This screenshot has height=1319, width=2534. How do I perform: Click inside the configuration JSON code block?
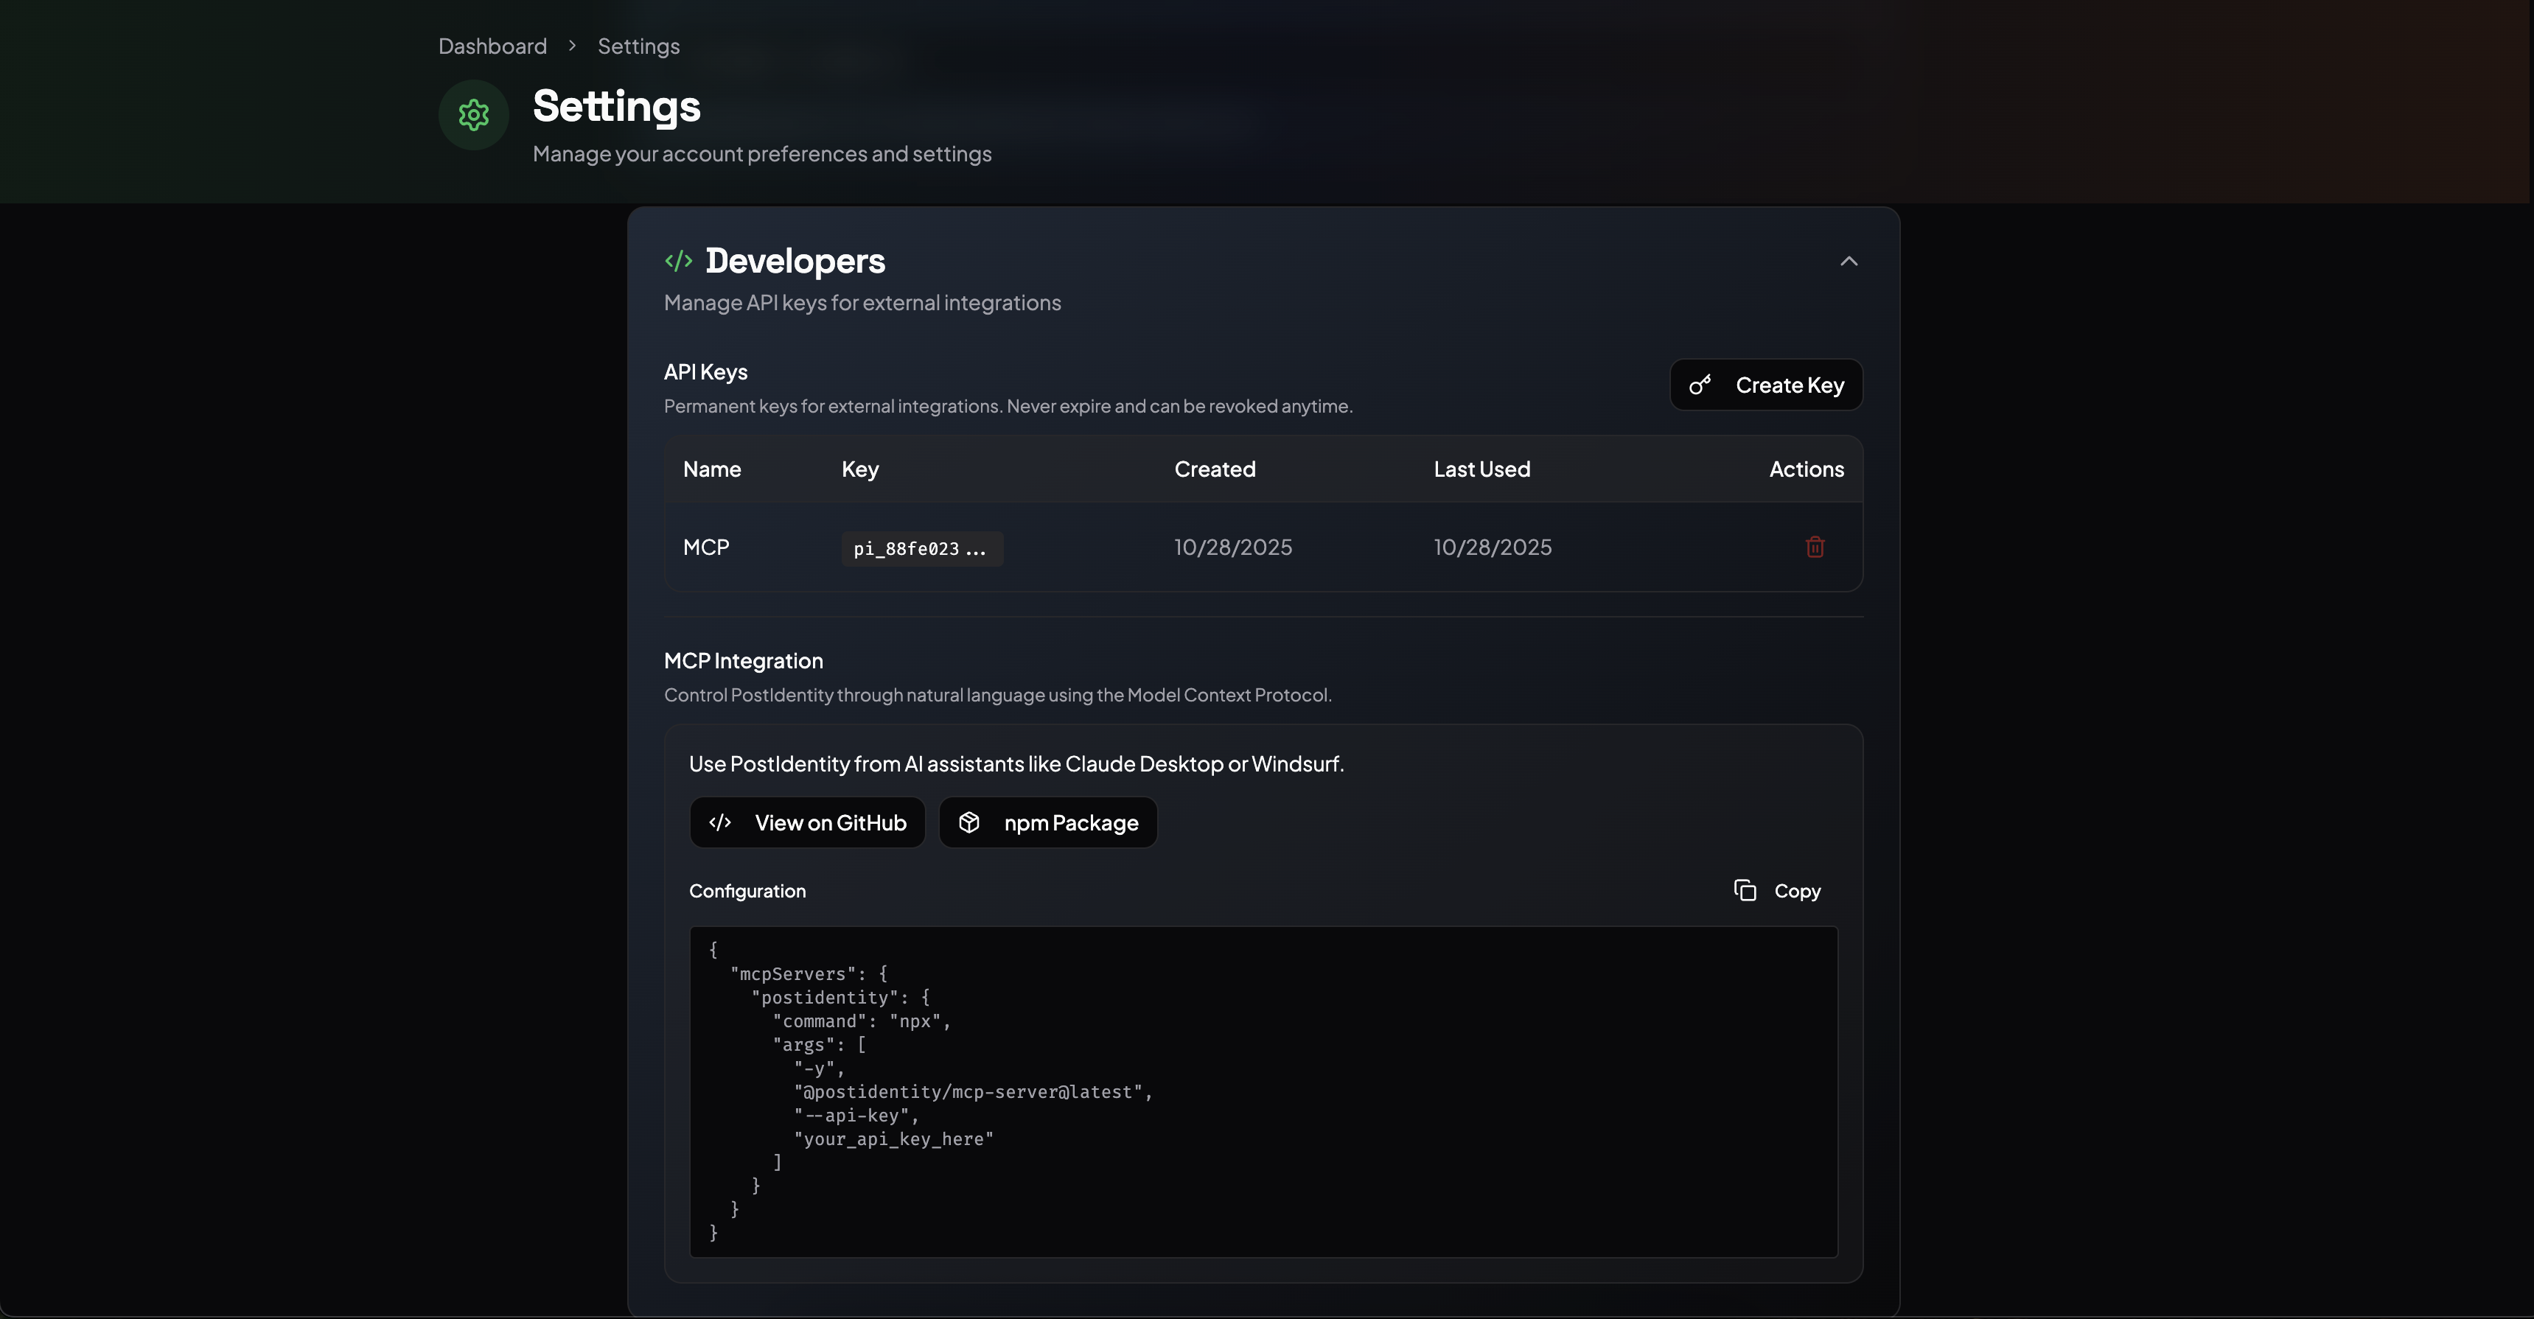[1263, 1092]
